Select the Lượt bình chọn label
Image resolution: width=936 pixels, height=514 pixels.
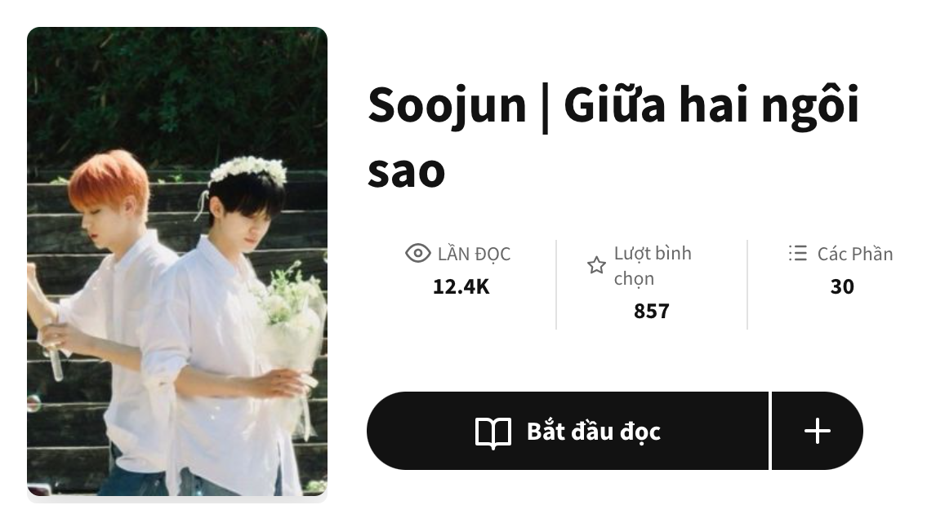coord(652,266)
